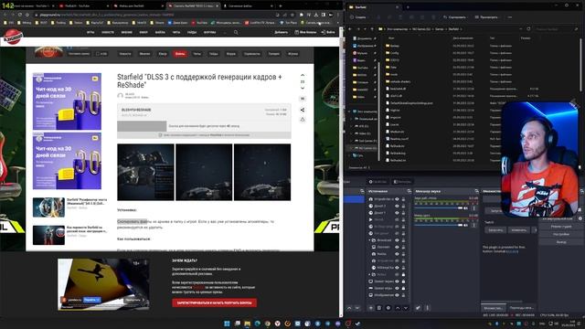Screen dimensions: 585x329
Task: Toggle lock on Захват игры source
Action: pos(403,288)
